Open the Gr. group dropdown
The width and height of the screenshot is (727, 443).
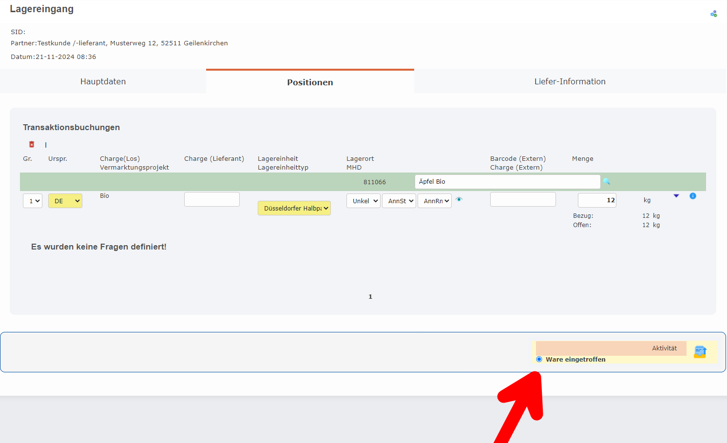coord(33,201)
